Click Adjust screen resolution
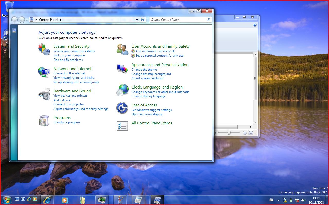 click(x=148, y=78)
